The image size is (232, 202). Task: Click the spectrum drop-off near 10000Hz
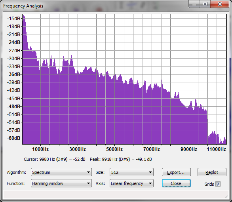tap(207, 121)
